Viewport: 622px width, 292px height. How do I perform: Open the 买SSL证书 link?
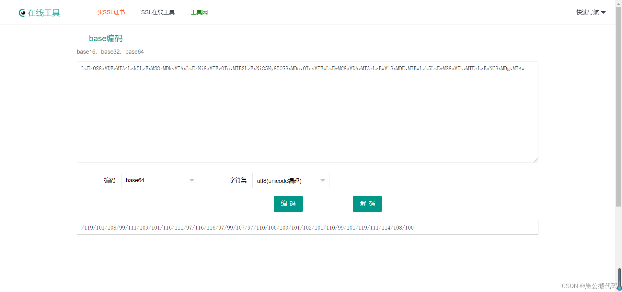coord(111,12)
